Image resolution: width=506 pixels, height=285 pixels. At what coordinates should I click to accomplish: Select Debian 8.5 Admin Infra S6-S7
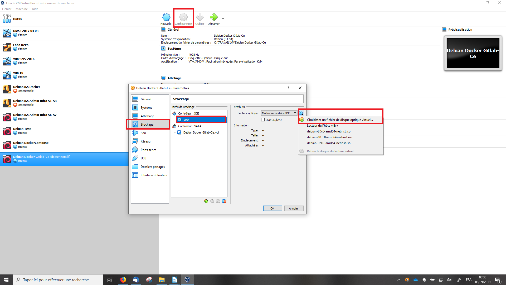[64, 117]
